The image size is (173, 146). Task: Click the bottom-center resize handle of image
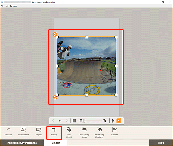[86, 95]
